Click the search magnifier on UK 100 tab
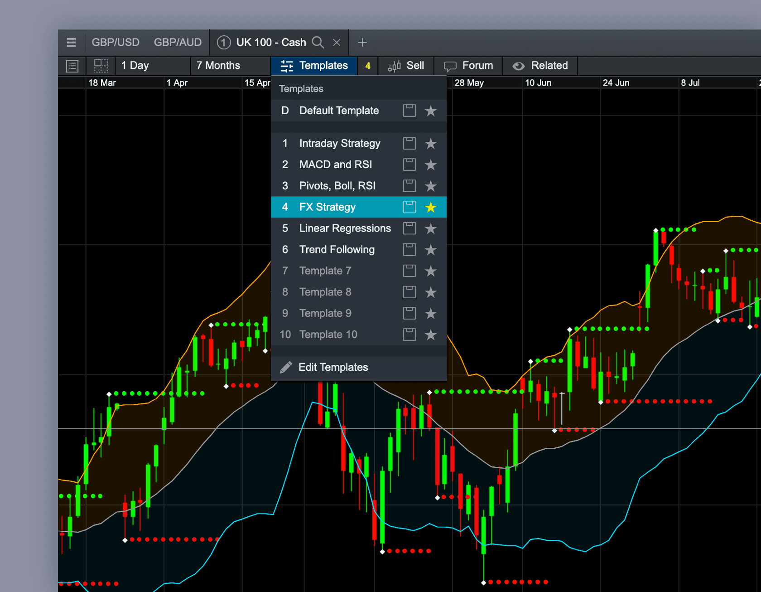Image resolution: width=761 pixels, height=592 pixels. click(318, 43)
